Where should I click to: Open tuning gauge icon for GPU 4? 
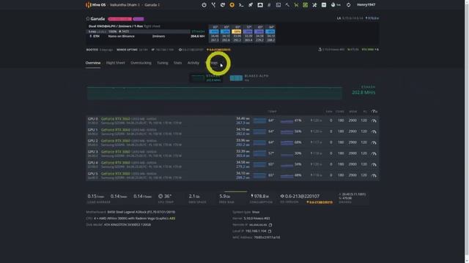pos(374,164)
